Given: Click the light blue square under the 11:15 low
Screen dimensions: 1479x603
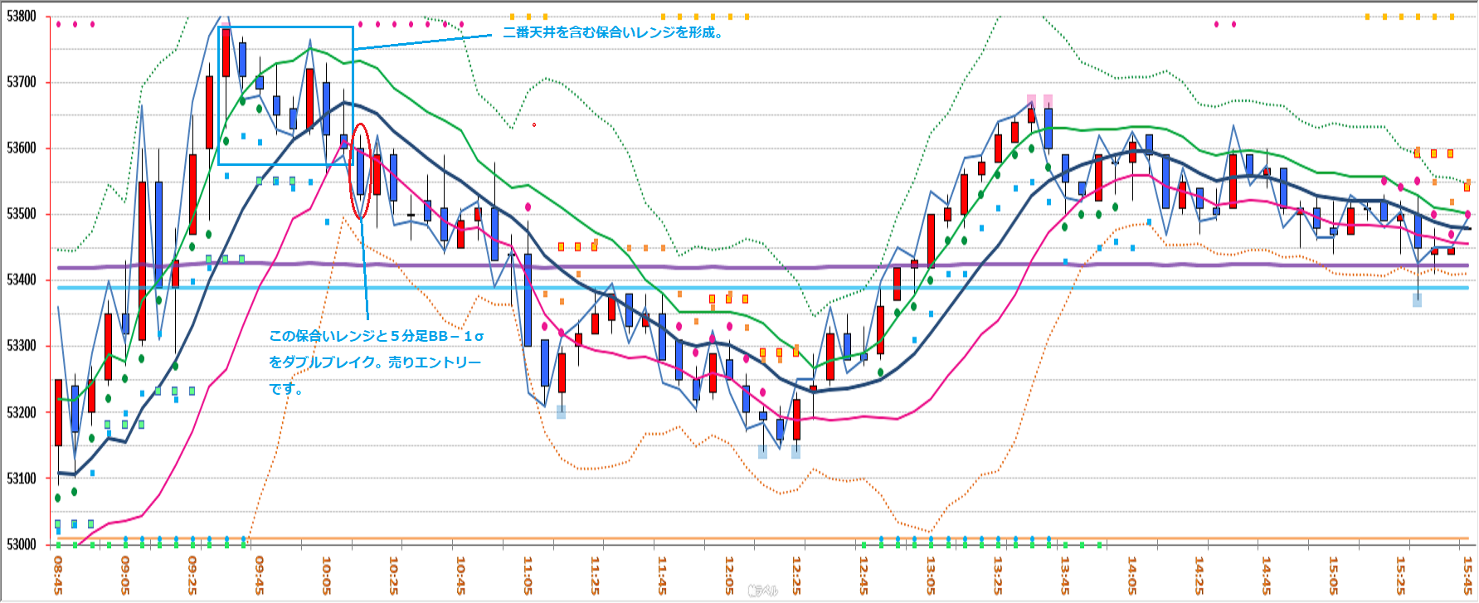Looking at the screenshot, I should 561,412.
